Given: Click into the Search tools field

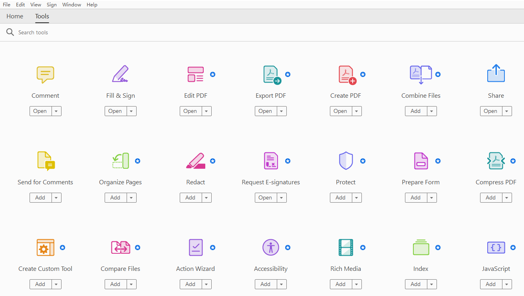Looking at the screenshot, I should [262, 32].
